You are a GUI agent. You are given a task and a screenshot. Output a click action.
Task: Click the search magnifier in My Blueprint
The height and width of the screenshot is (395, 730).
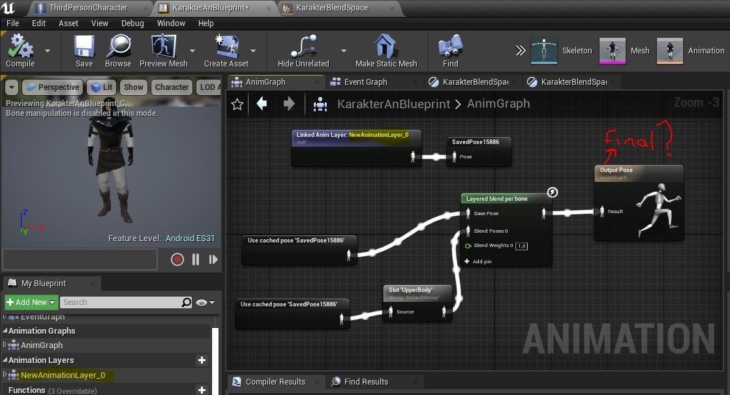(x=186, y=302)
